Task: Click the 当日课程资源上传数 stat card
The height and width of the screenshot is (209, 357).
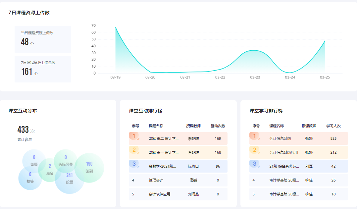Action: point(43,39)
